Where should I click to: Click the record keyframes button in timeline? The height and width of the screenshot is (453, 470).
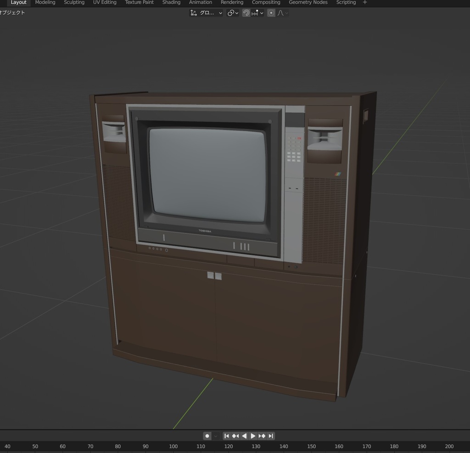click(x=207, y=436)
